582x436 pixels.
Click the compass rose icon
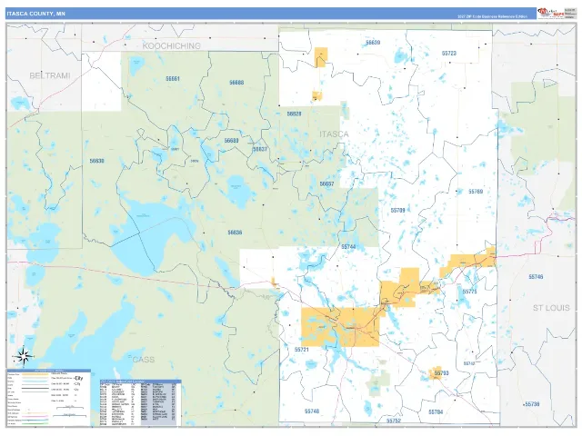(x=24, y=356)
